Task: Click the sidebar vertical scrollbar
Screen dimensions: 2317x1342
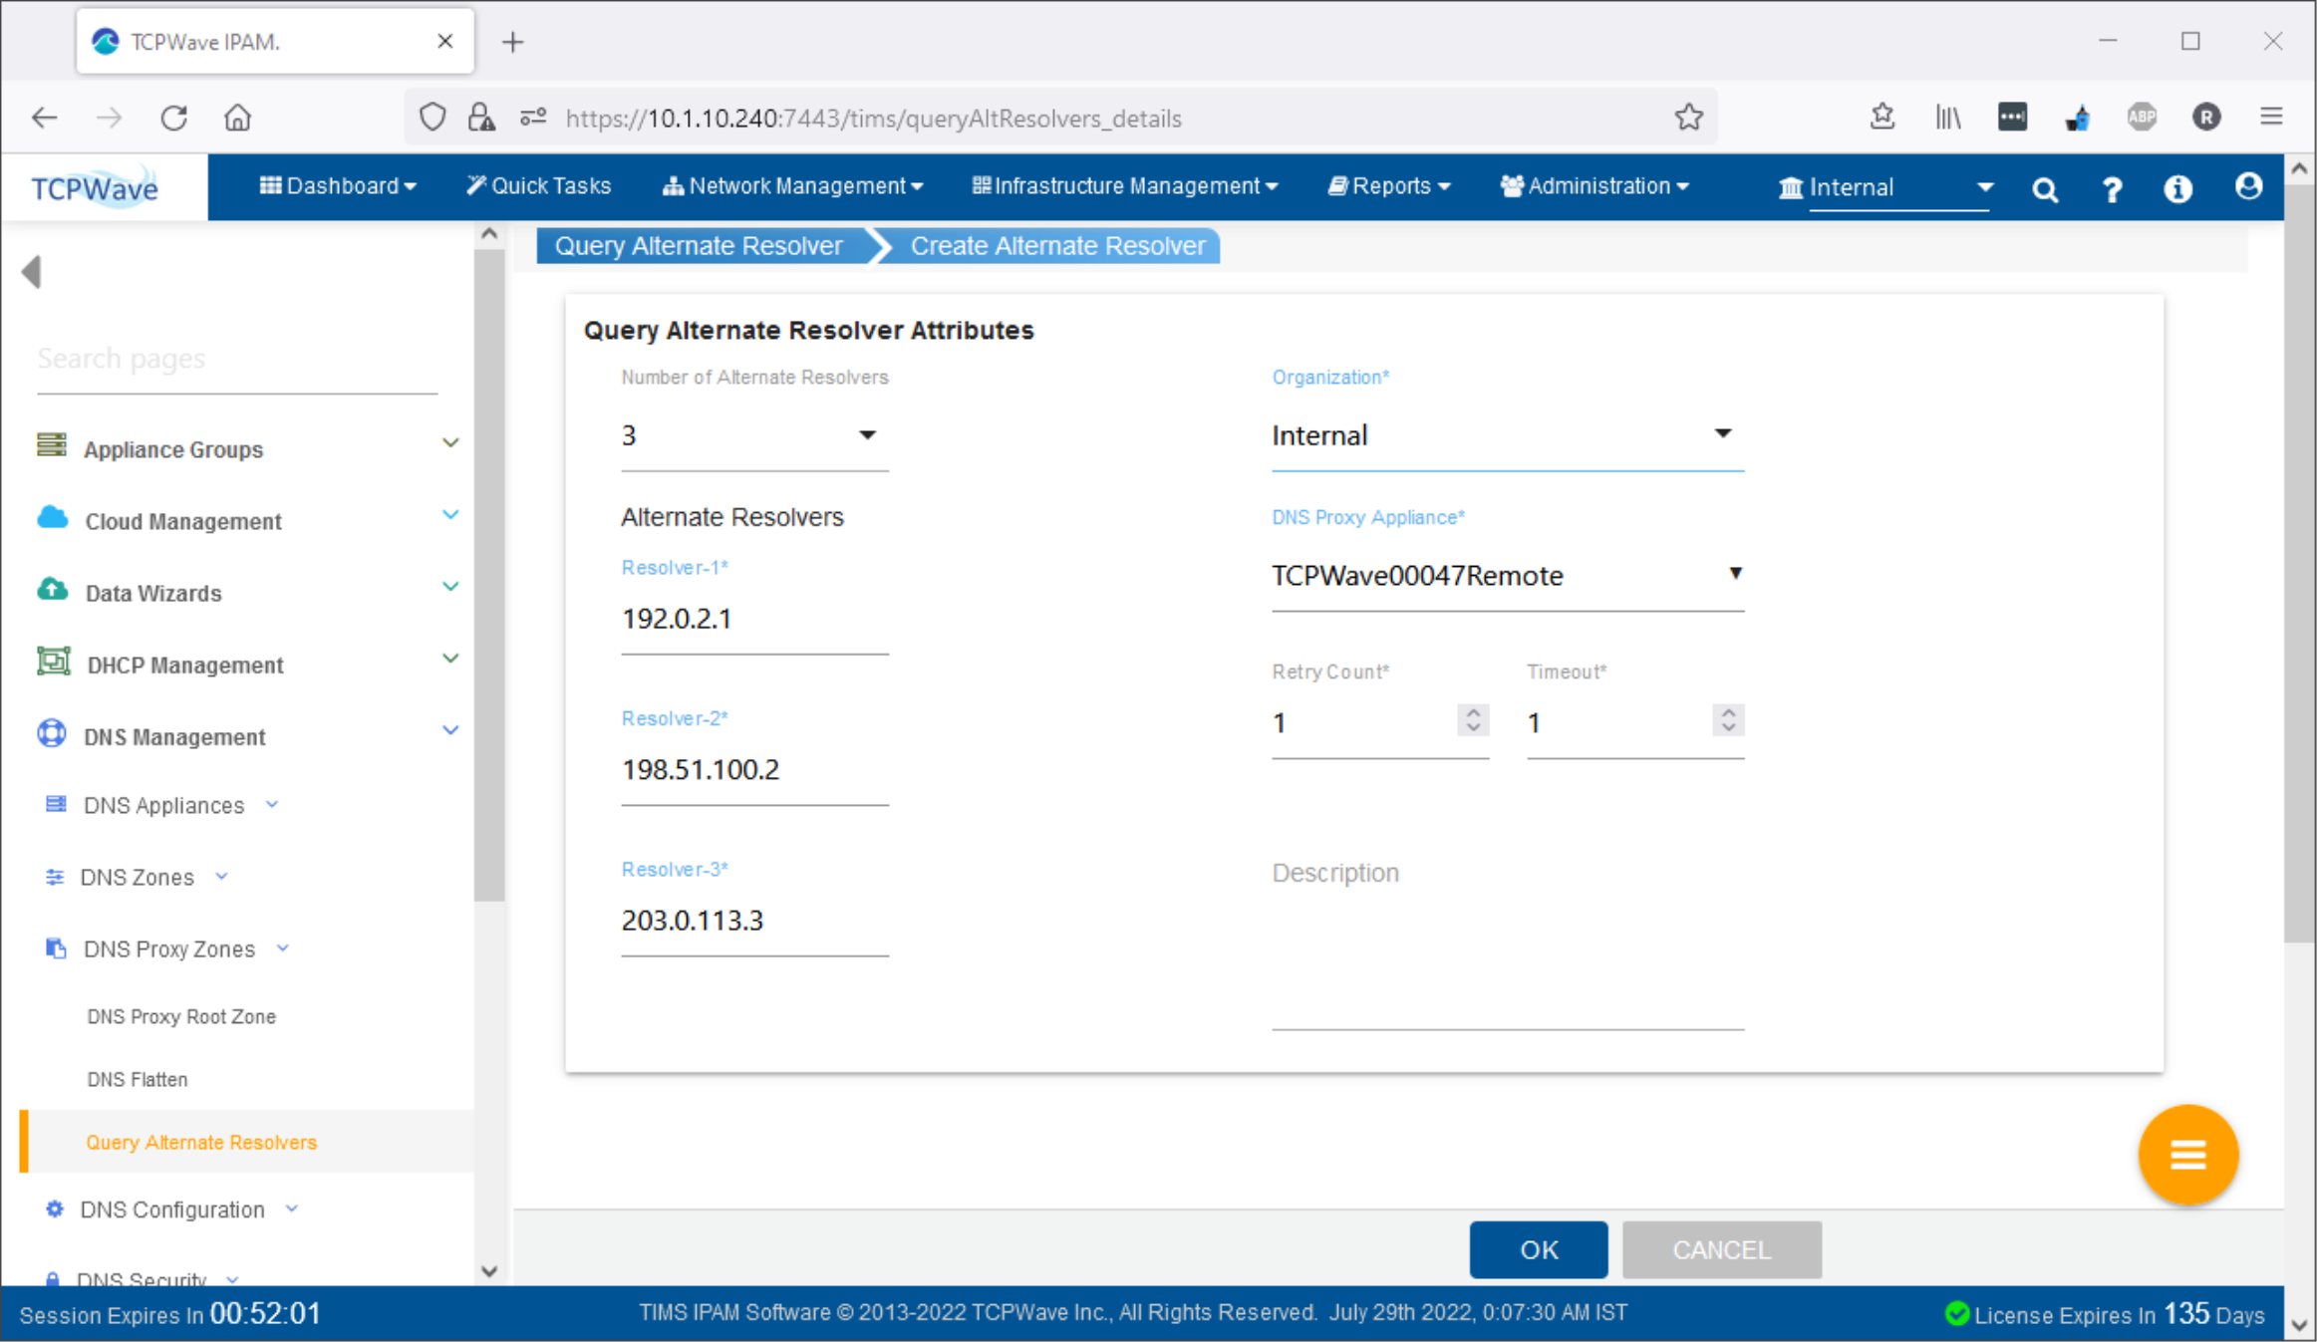Action: pos(489,576)
